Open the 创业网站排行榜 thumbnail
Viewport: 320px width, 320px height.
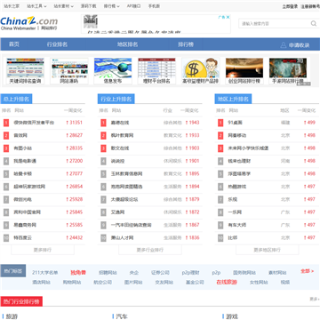(244, 71)
